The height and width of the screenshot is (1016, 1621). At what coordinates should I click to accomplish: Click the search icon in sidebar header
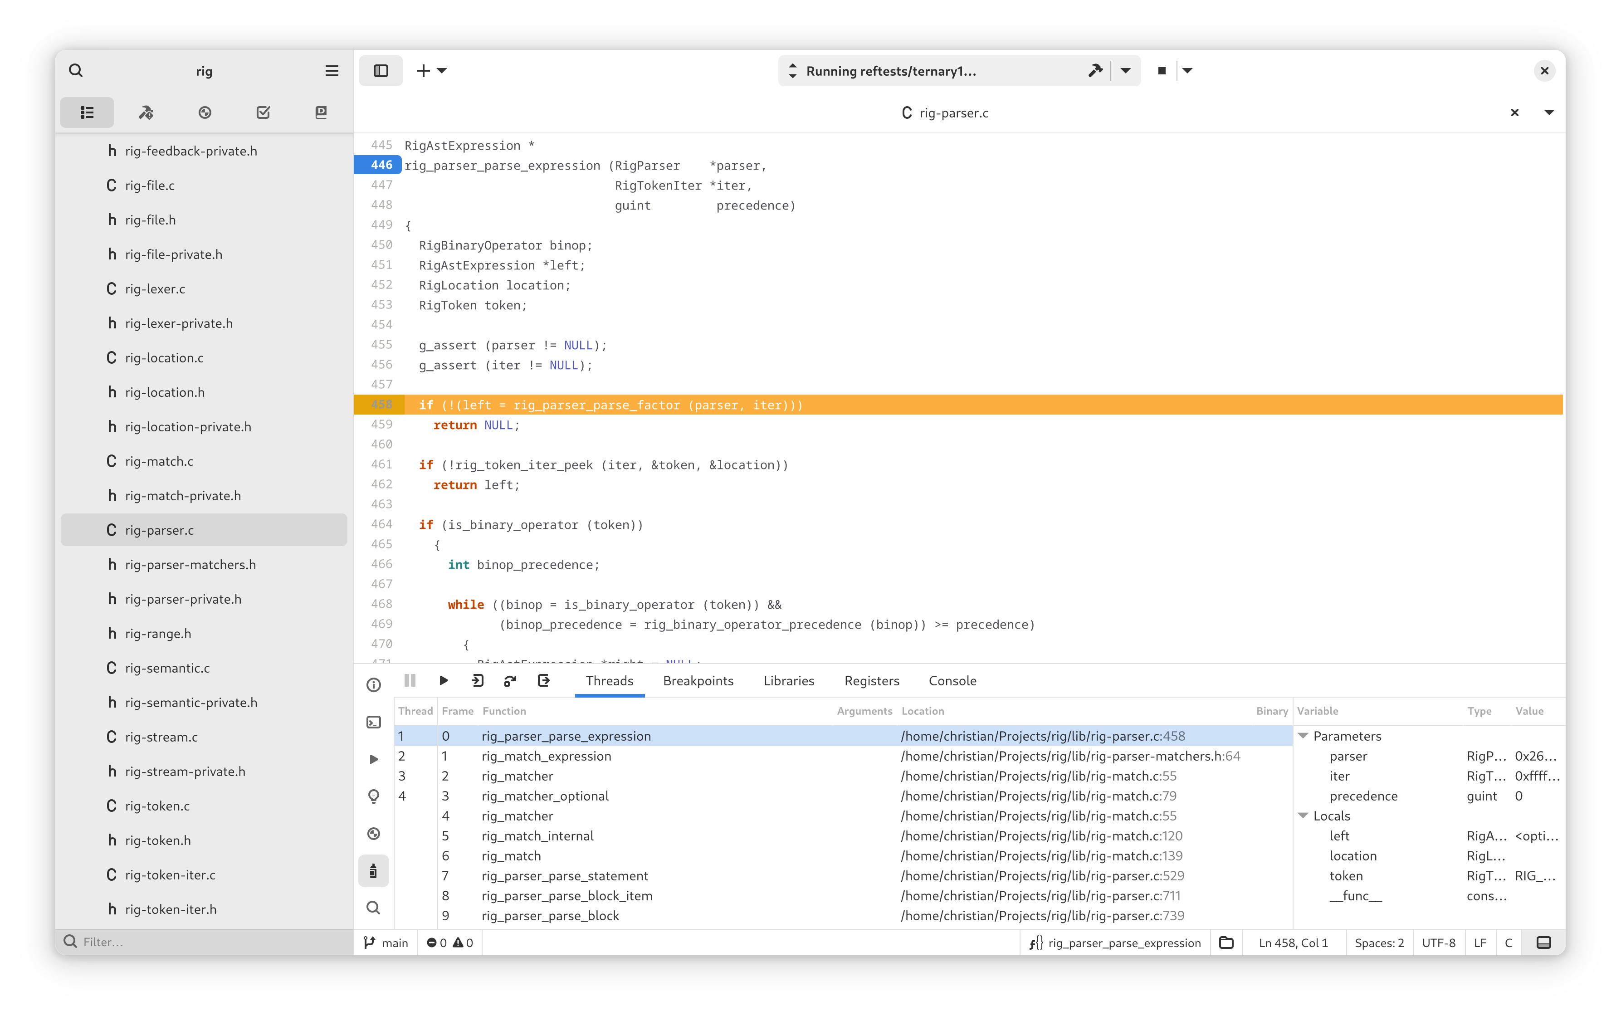(76, 71)
